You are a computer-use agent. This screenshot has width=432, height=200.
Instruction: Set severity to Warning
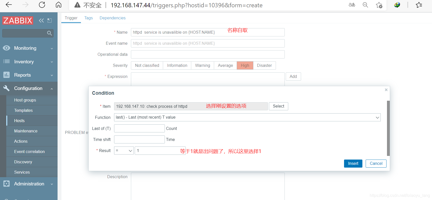pos(203,65)
